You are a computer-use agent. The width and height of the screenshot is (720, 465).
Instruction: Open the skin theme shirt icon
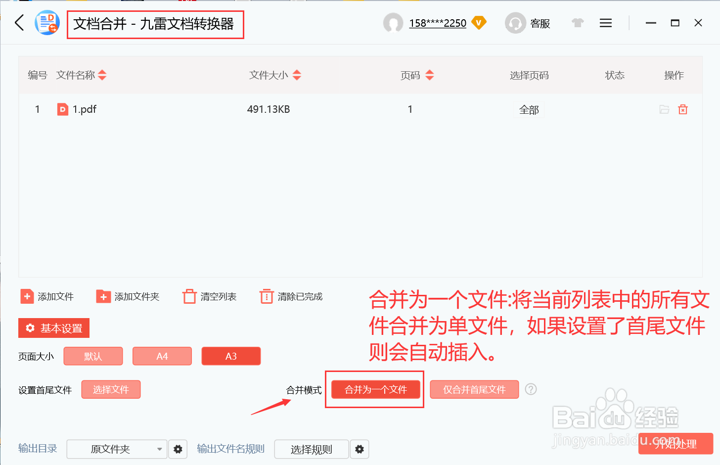point(578,23)
